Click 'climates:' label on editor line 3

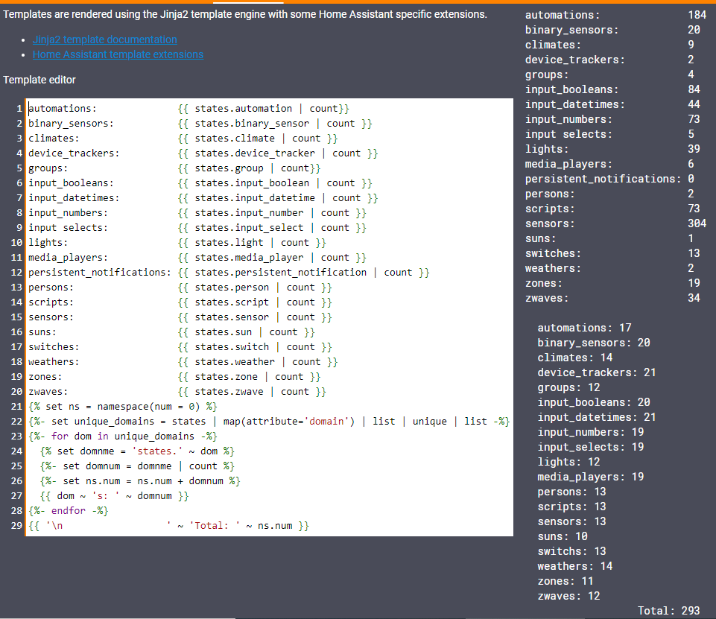click(x=54, y=139)
